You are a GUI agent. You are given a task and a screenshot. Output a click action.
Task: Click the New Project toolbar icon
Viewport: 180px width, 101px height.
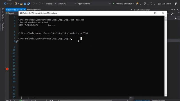(x=16, y=4)
